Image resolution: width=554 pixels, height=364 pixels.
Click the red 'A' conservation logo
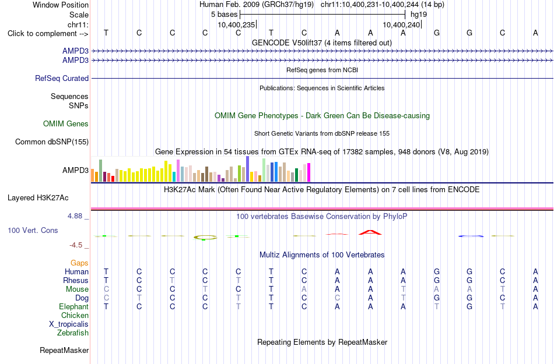pyautogui.click(x=370, y=232)
